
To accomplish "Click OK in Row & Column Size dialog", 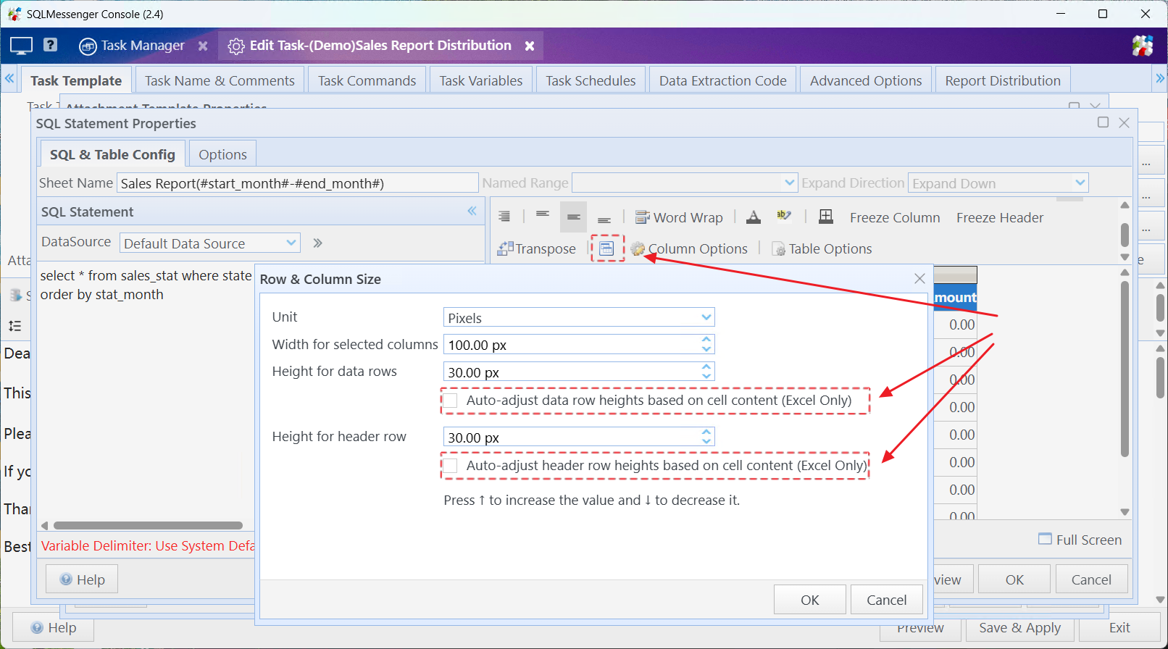I will [x=810, y=600].
